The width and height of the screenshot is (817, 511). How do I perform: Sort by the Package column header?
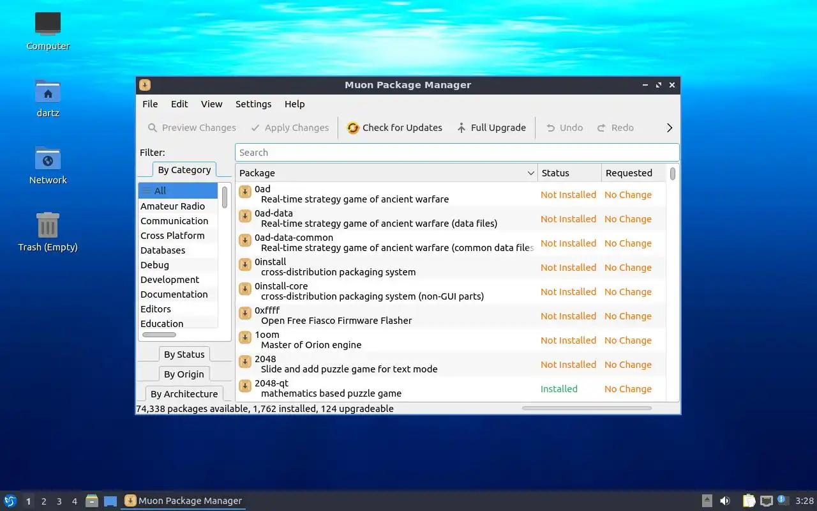pos(387,173)
